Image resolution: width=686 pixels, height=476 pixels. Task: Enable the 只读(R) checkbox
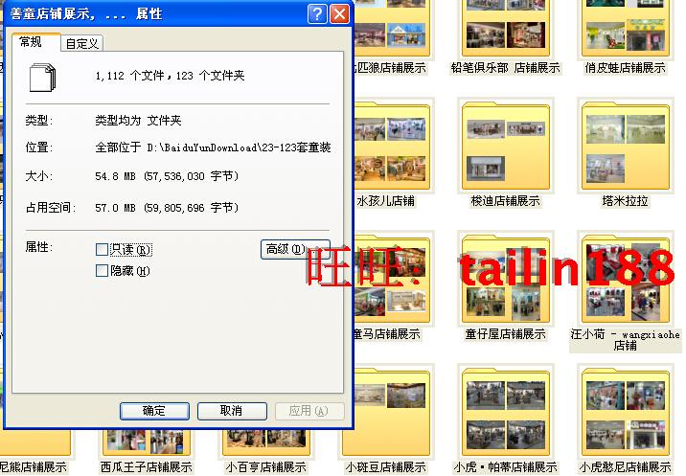(102, 249)
